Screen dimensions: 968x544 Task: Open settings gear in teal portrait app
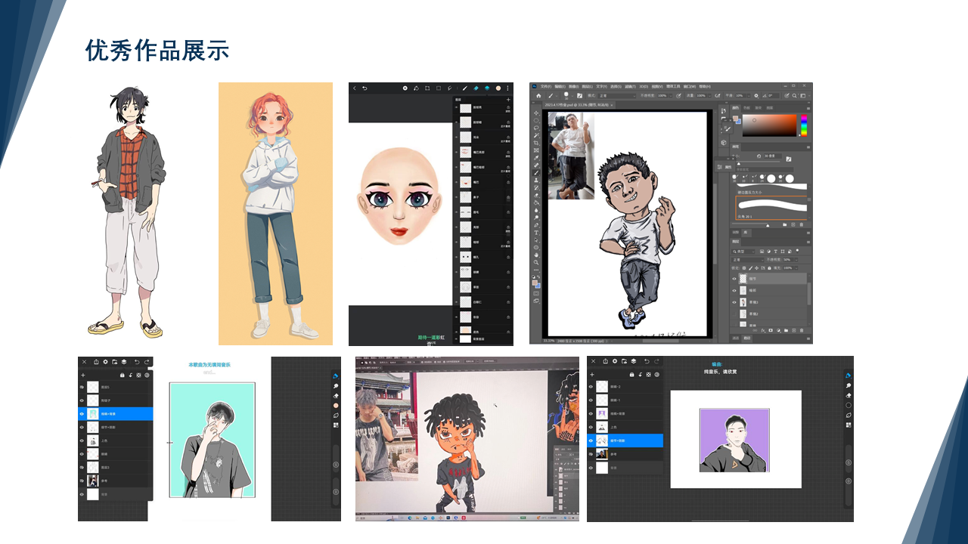click(x=105, y=362)
